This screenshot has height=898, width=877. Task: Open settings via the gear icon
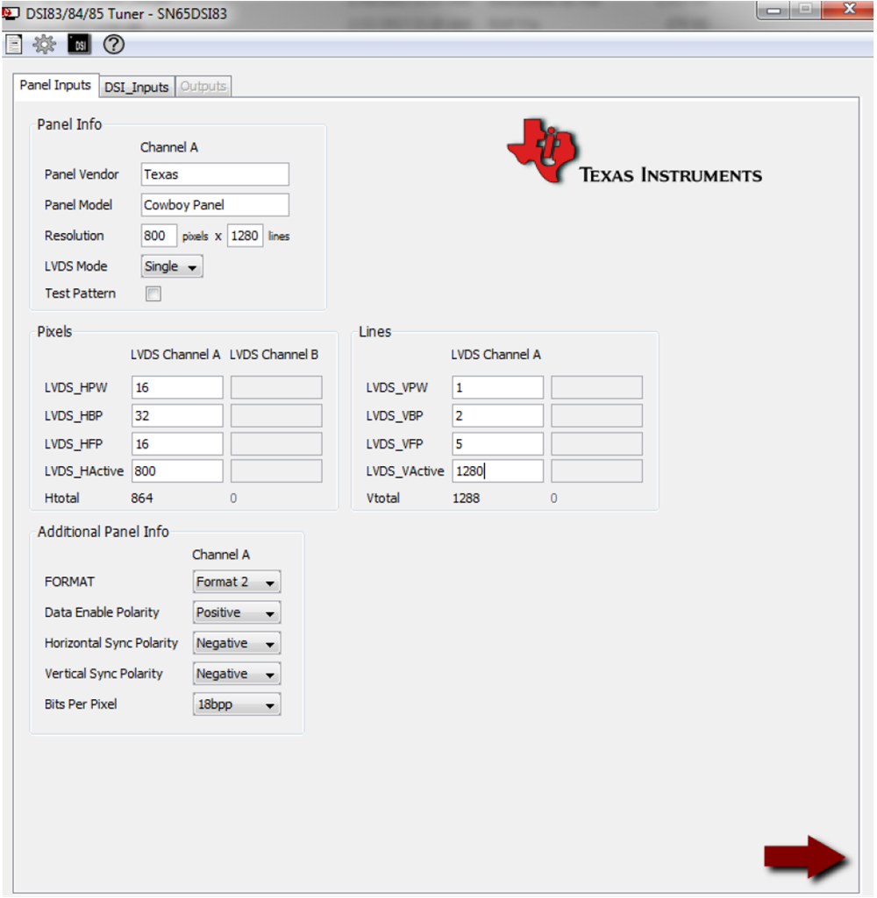click(44, 45)
